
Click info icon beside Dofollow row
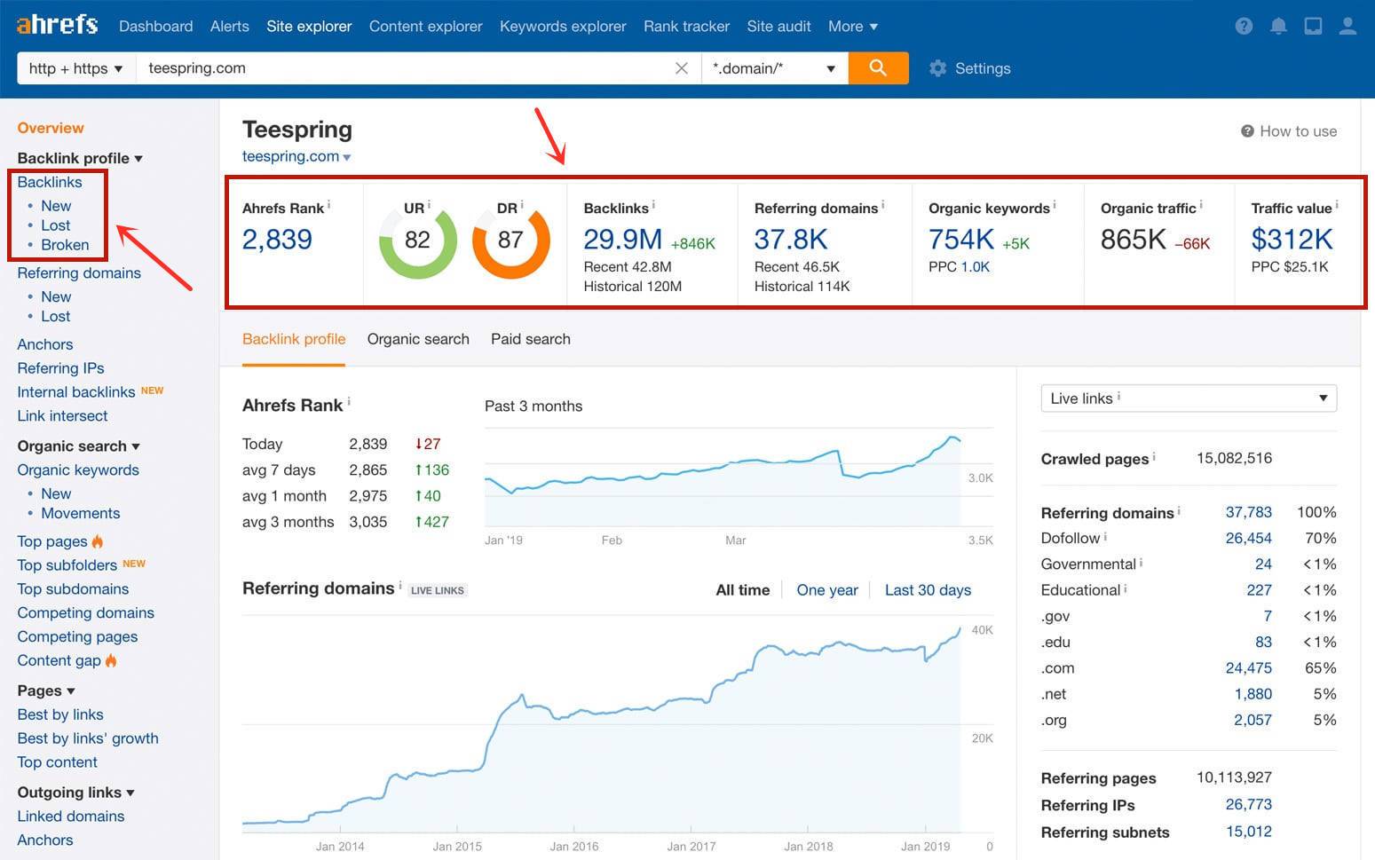click(1105, 536)
